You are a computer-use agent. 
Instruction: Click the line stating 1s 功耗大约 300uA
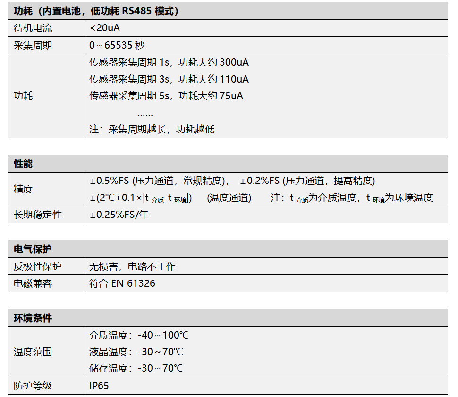(169, 63)
